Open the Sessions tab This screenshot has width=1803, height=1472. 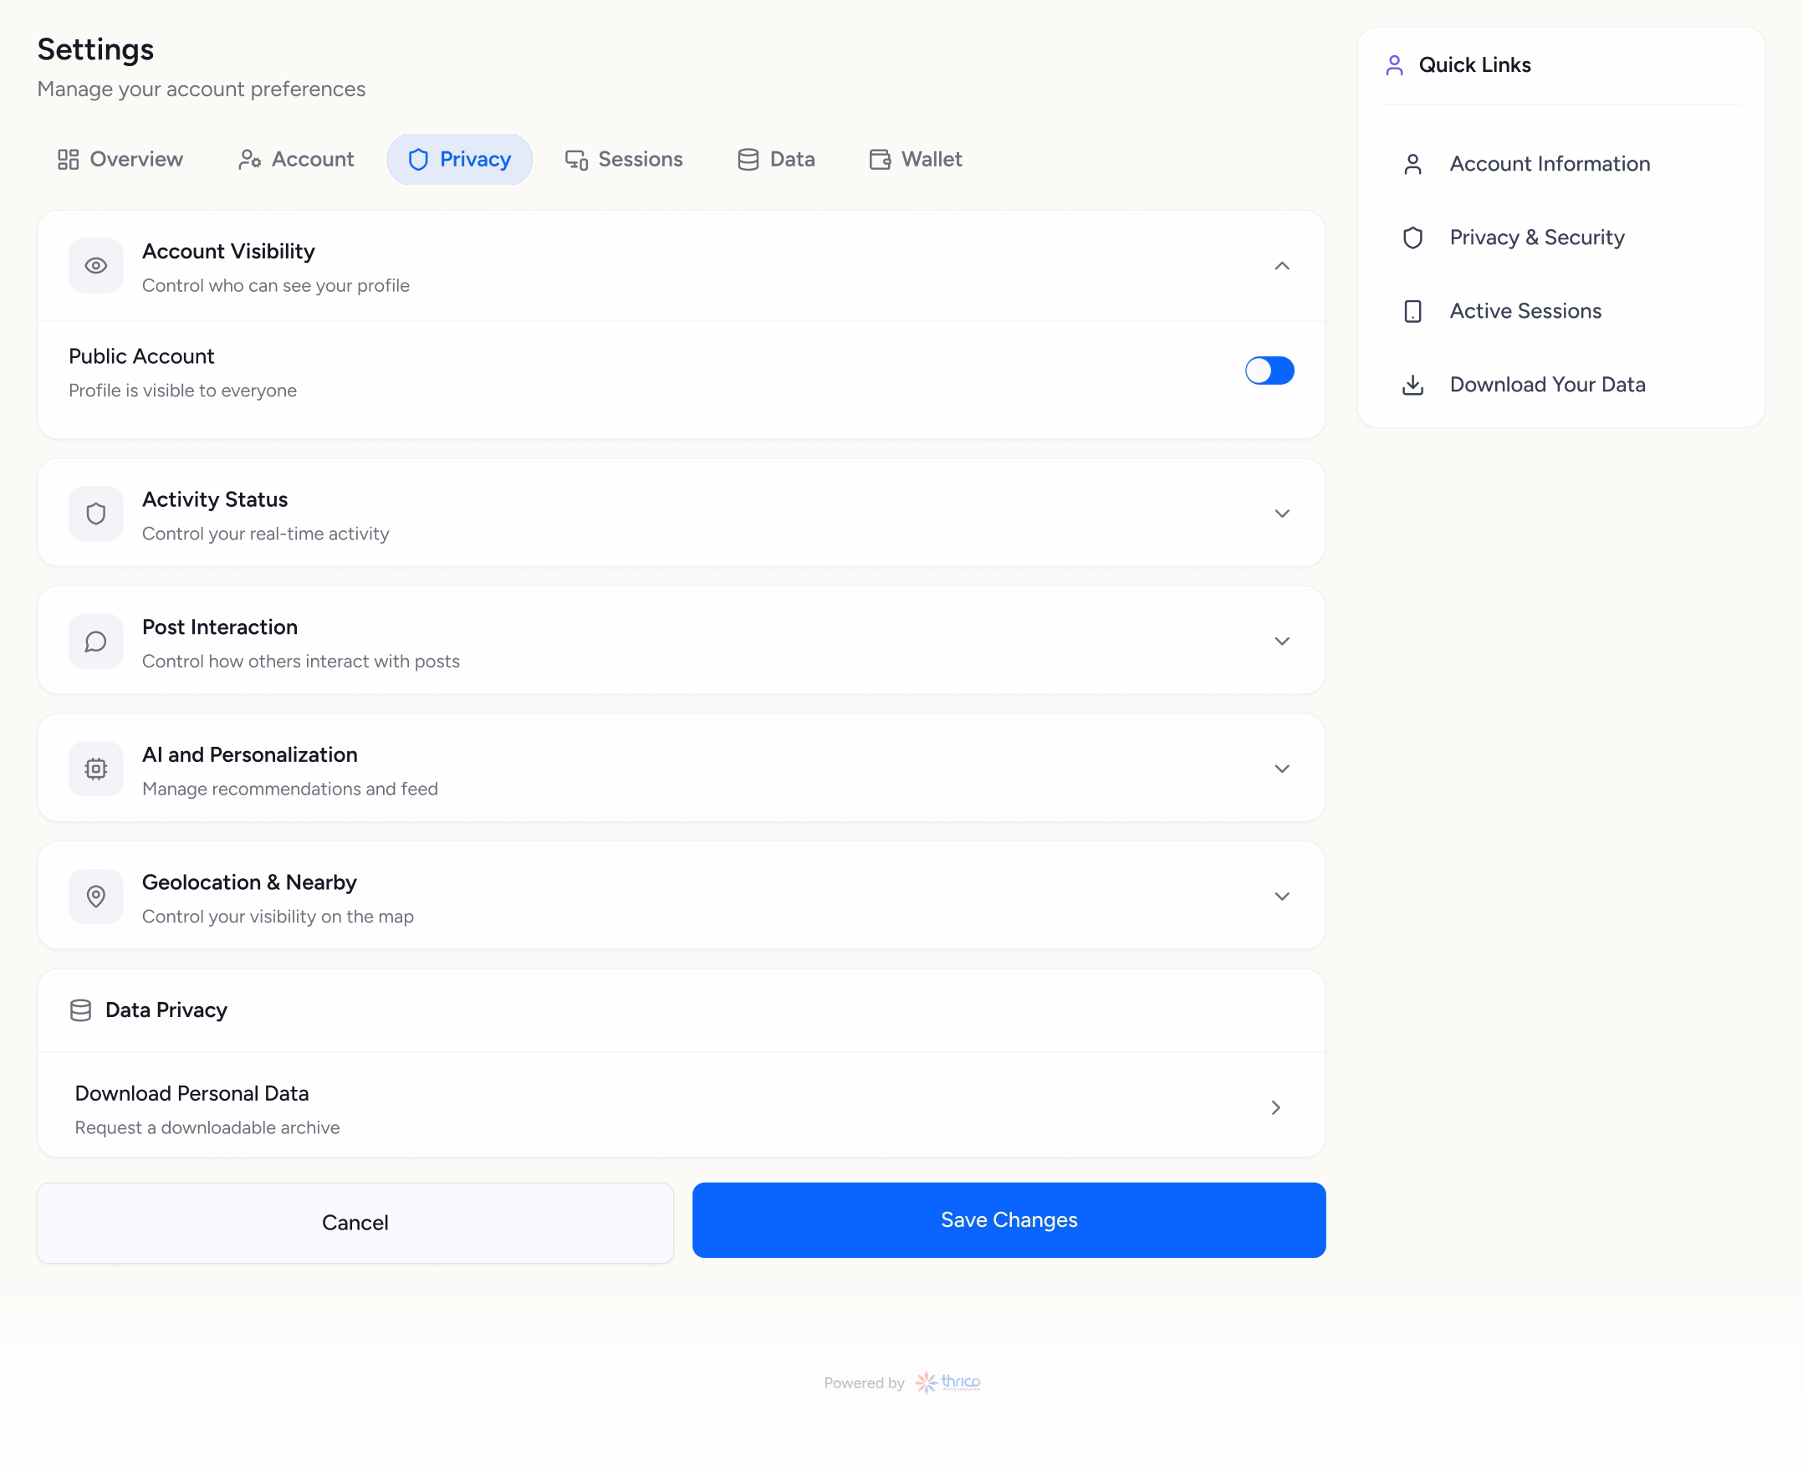623,160
